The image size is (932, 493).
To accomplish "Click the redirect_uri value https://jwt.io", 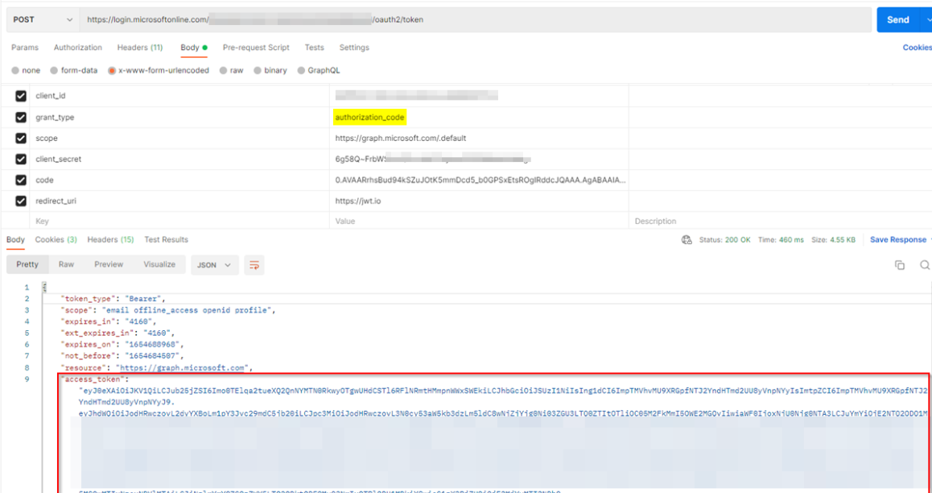I will [x=358, y=201].
